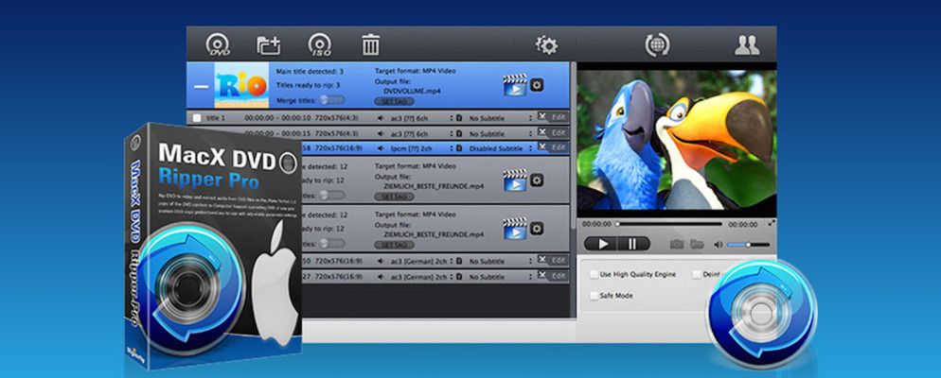Open the two-person about icon
Viewport: 941px width, 378px height.
click(x=747, y=45)
